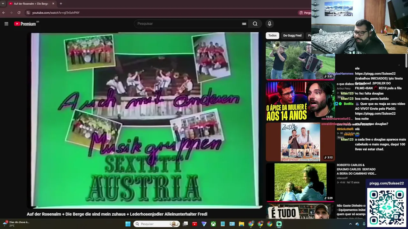Show hidden system tray icons
This screenshot has width=408, height=229.
[x=350, y=224]
